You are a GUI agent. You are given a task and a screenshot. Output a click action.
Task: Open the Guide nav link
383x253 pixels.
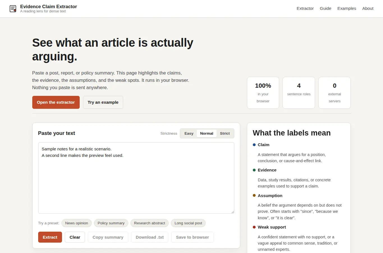[325, 8]
